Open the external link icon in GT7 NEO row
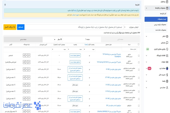The width and height of the screenshot is (170, 113). pos(29,77)
